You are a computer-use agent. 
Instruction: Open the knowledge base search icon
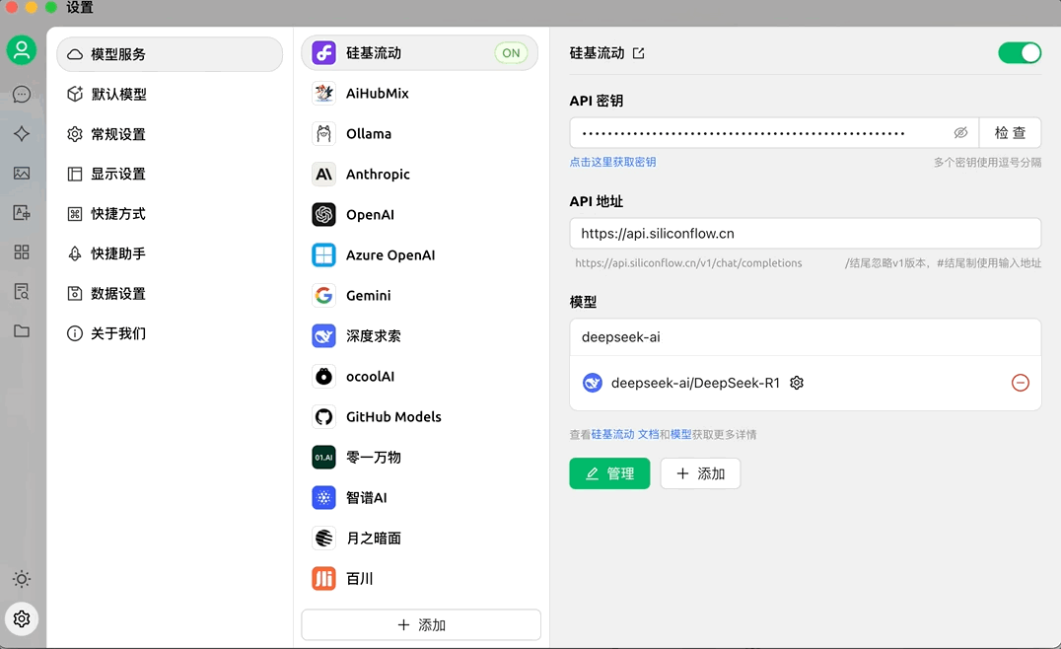pyautogui.click(x=22, y=292)
